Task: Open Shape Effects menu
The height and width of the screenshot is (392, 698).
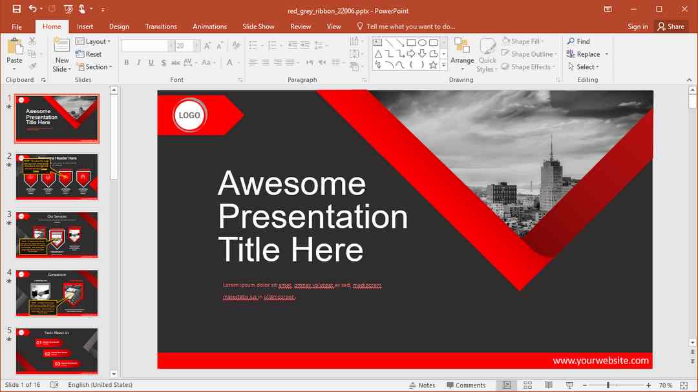Action: coord(529,67)
